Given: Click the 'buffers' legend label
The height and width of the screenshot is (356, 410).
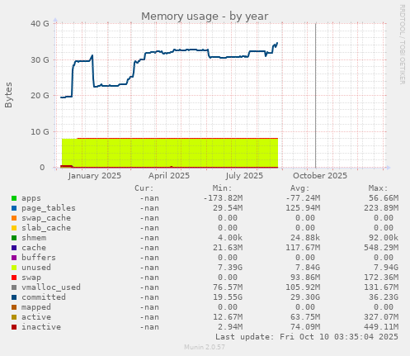Looking at the screenshot, I should (39, 258).
